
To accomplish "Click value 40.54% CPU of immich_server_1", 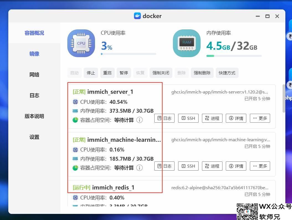I will [x=119, y=102].
